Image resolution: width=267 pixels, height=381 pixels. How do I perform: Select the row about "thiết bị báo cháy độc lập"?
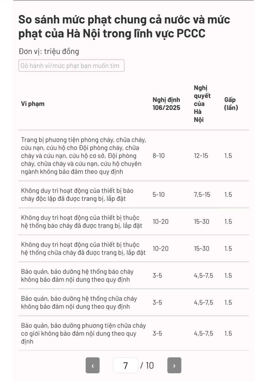(x=77, y=194)
